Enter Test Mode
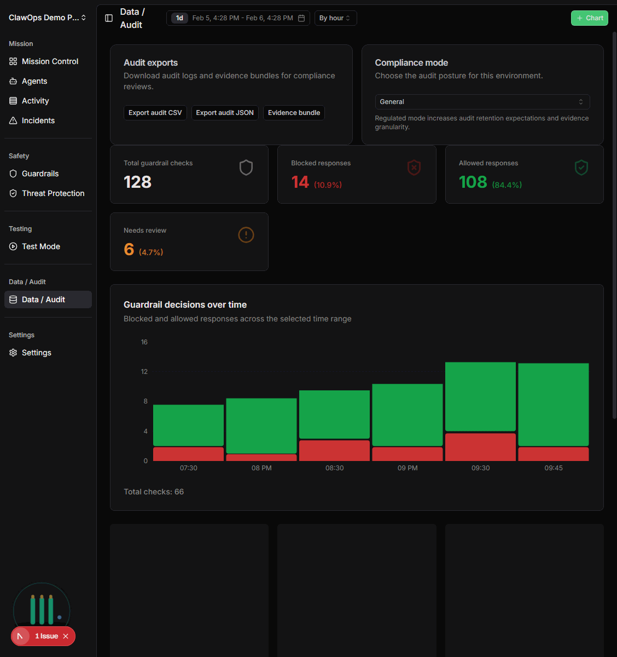The width and height of the screenshot is (617, 657). click(40, 246)
